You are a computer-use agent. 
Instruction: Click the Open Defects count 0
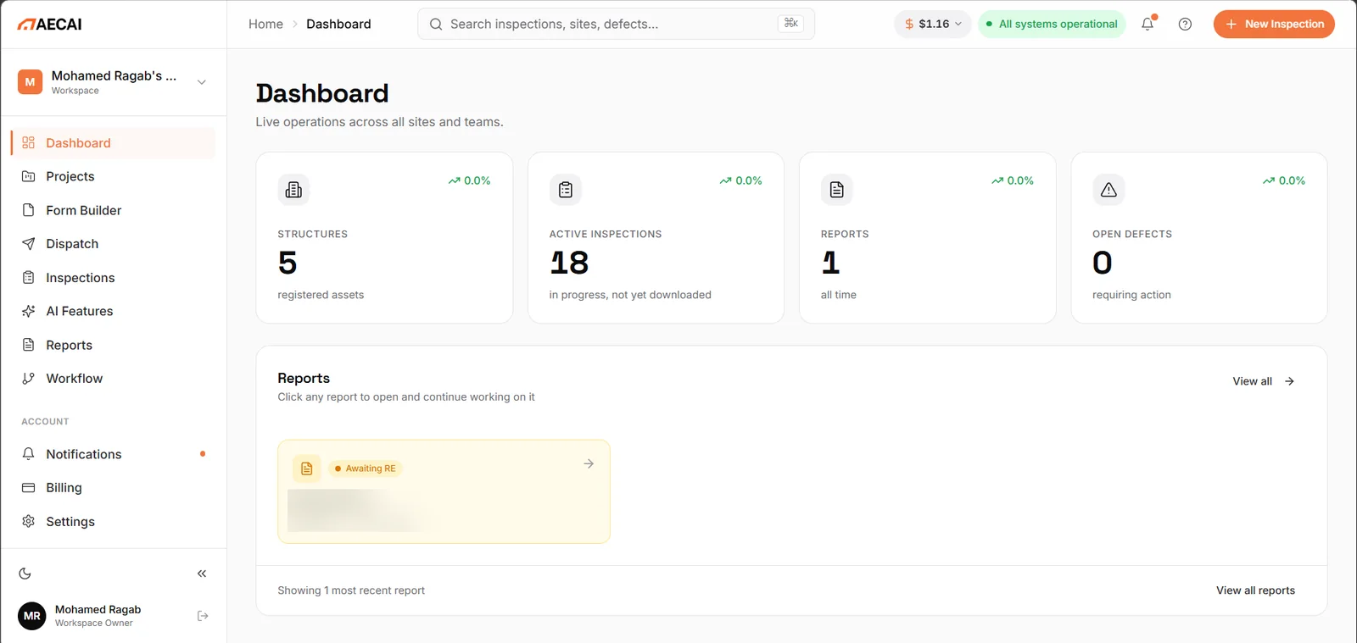pos(1103,263)
